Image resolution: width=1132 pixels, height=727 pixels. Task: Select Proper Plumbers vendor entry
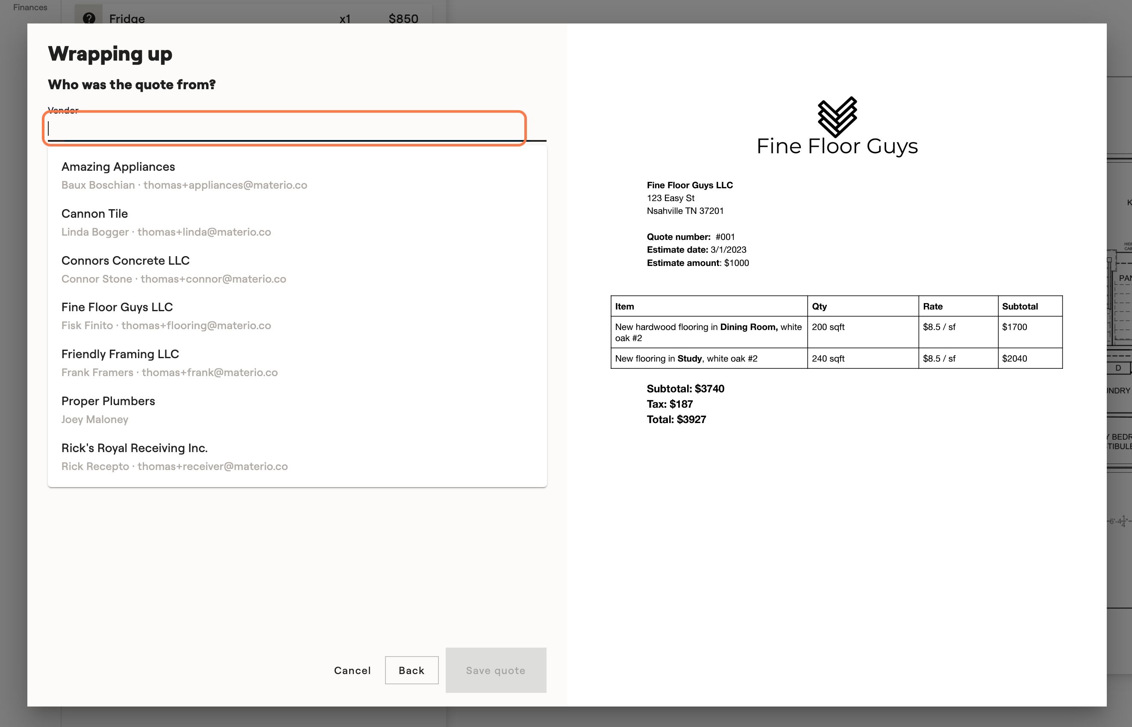pos(297,410)
